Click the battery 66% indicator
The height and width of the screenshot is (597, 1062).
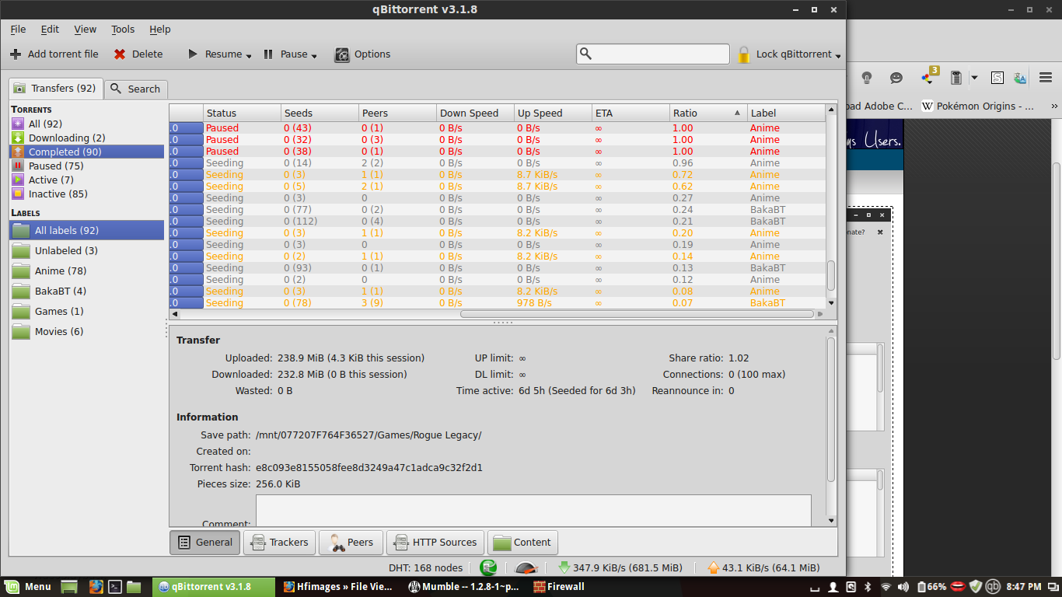[x=931, y=587]
